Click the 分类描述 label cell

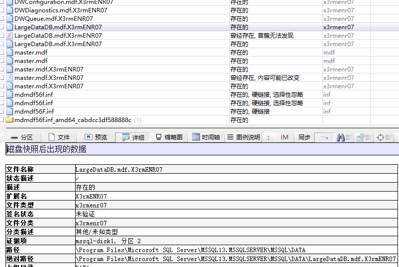pos(40,232)
